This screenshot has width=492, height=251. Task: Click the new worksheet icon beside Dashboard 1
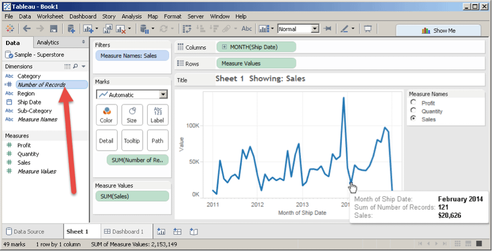pyautogui.click(x=161, y=232)
